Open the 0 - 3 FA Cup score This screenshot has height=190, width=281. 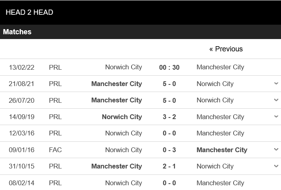[169, 150]
